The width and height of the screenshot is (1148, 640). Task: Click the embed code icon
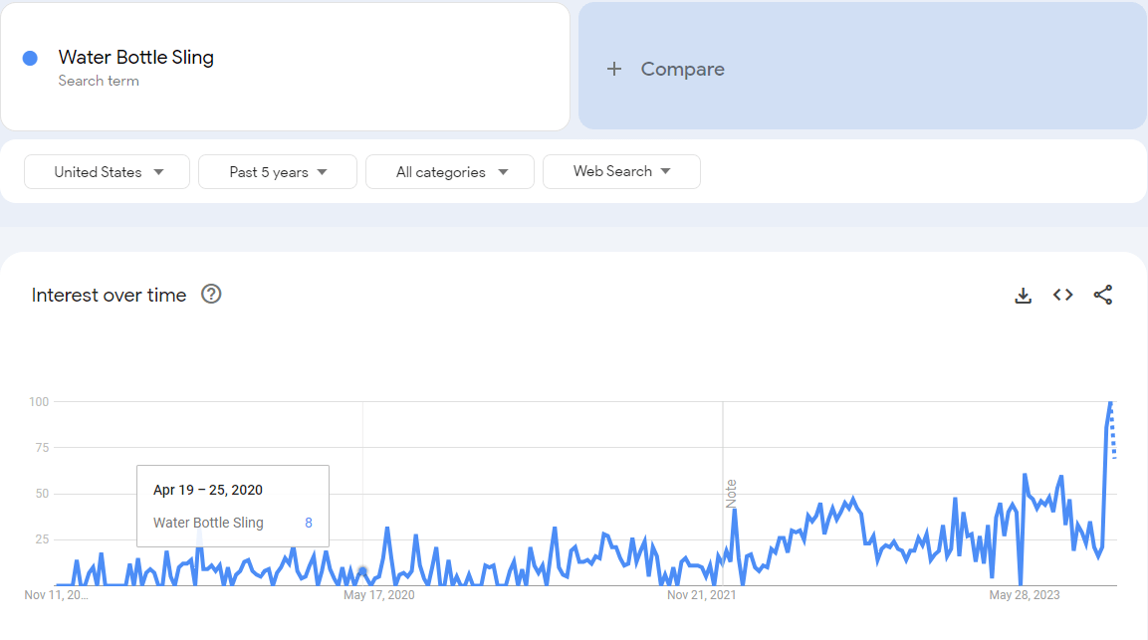1063,295
